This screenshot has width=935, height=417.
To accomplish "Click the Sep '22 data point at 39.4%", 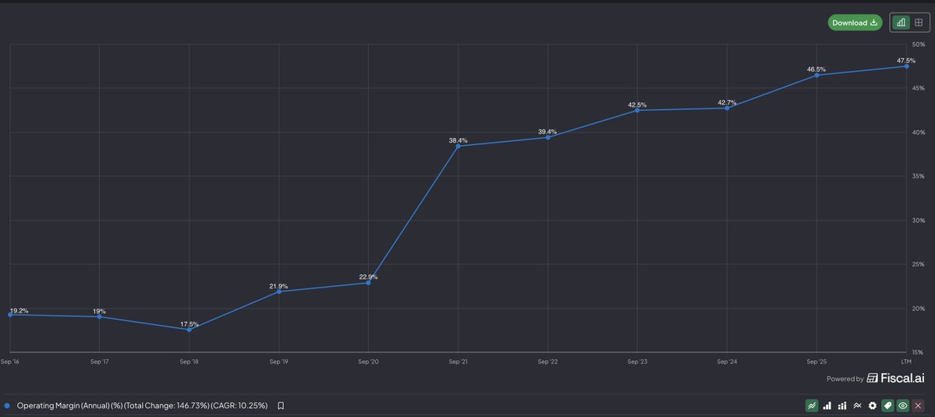I will click(547, 138).
